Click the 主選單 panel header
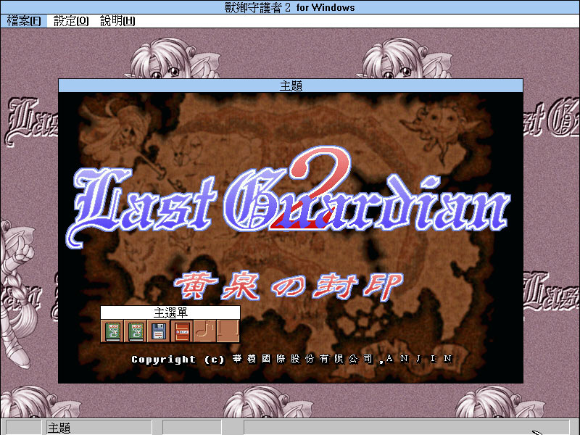The height and width of the screenshot is (435, 580). tap(170, 312)
